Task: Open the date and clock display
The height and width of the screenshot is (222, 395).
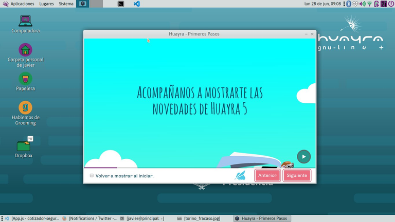Action: [x=322, y=4]
